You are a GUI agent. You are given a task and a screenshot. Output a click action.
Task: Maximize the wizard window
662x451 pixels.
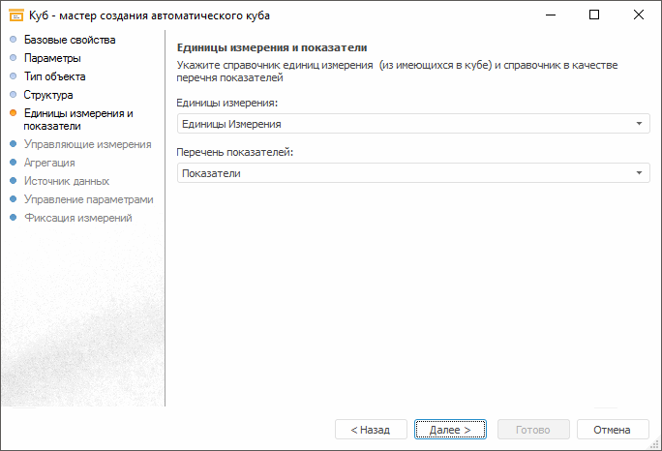click(x=594, y=15)
